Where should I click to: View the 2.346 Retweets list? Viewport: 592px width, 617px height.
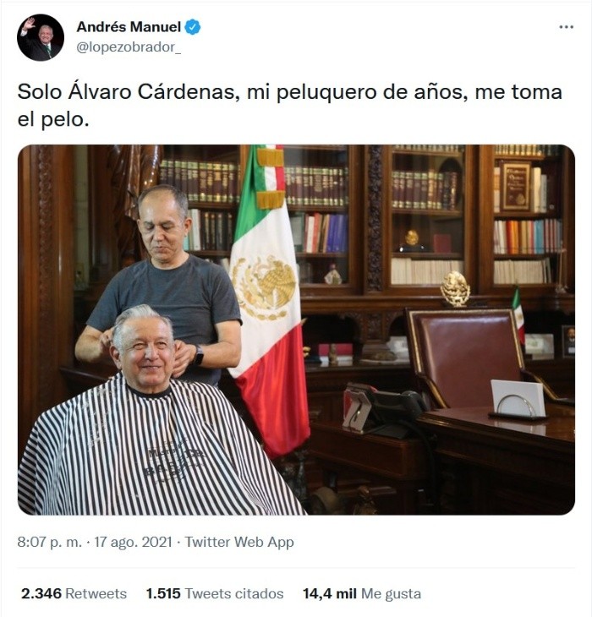(x=74, y=593)
